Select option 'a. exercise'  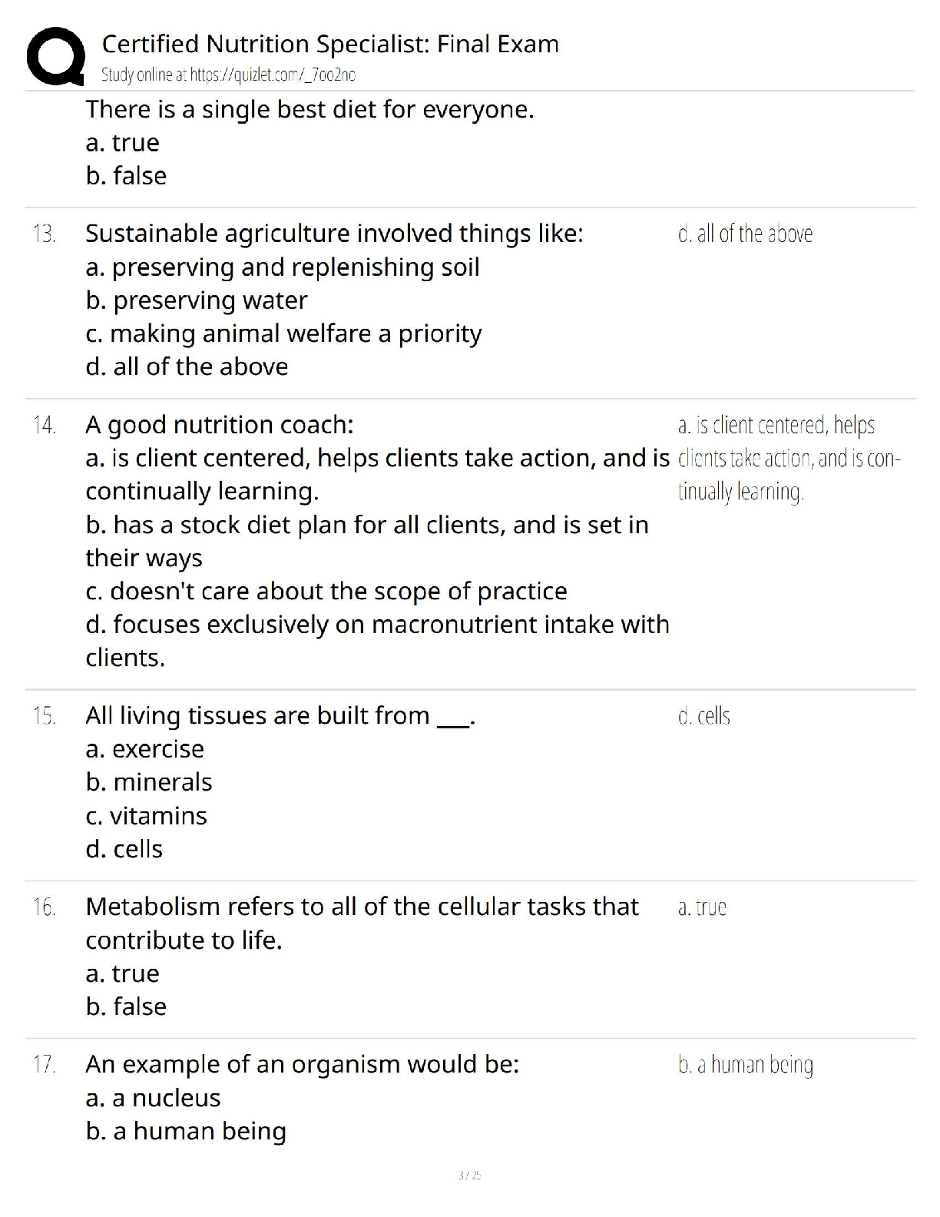(x=145, y=748)
